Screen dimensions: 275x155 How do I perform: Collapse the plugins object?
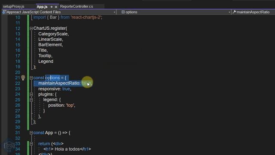(x=31, y=94)
